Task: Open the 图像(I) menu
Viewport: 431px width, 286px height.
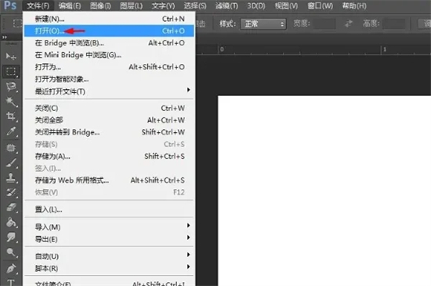Action: (x=100, y=5)
